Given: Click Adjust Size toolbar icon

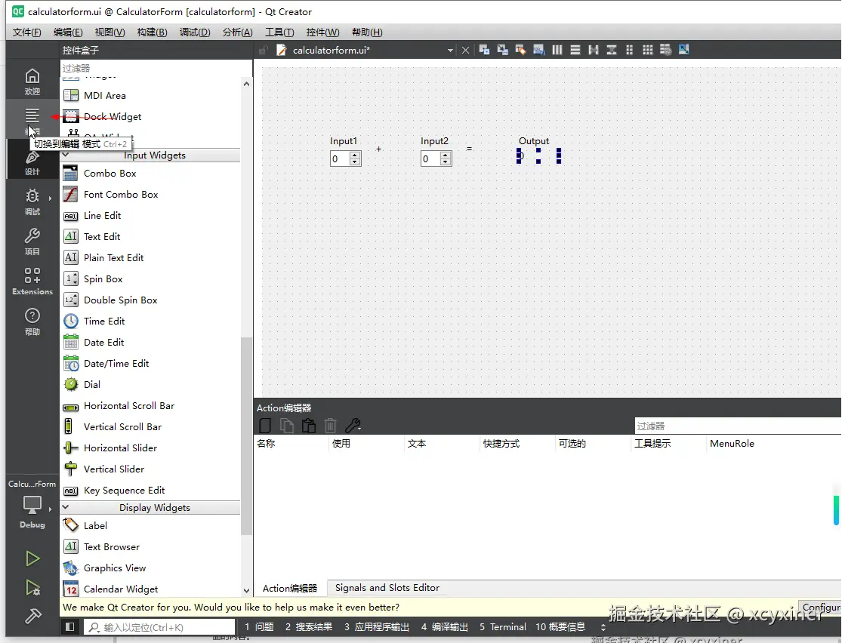Looking at the screenshot, I should pos(684,50).
